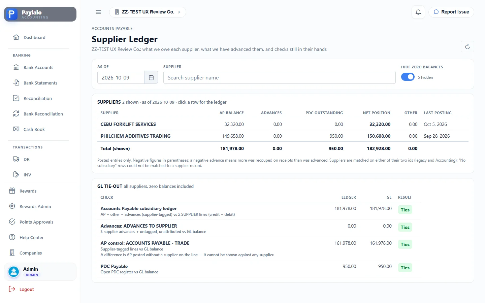Turn off Hide Zero Balances switch
This screenshot has height=303, width=485.
tap(408, 77)
